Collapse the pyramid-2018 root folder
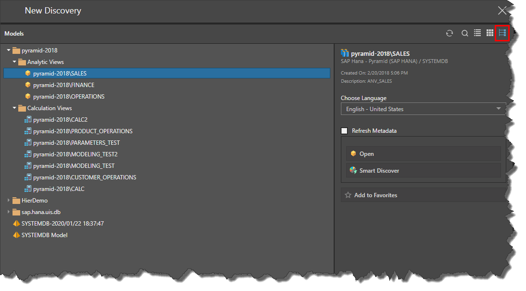Image resolution: width=526 pixels, height=291 pixels. click(x=9, y=51)
